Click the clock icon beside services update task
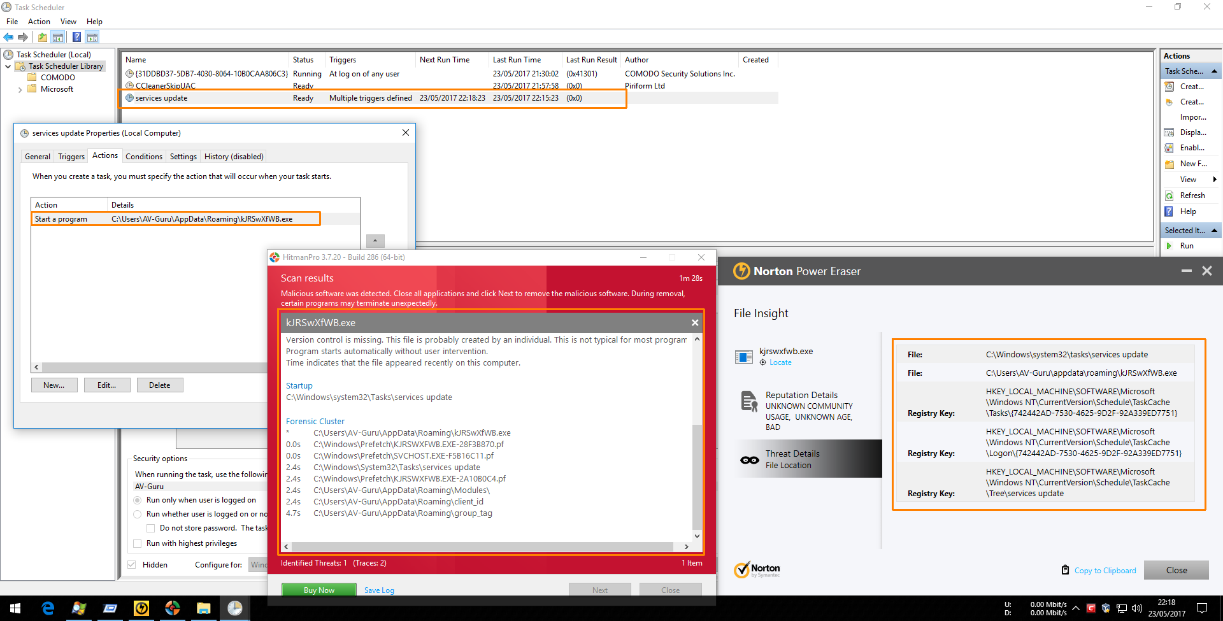 (130, 98)
